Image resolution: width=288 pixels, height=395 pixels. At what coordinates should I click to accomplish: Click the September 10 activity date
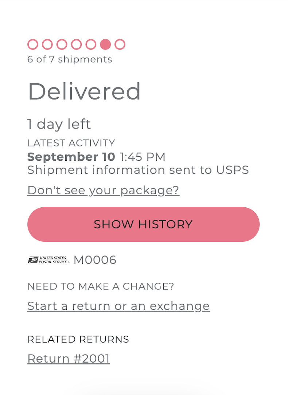pyautogui.click(x=71, y=157)
